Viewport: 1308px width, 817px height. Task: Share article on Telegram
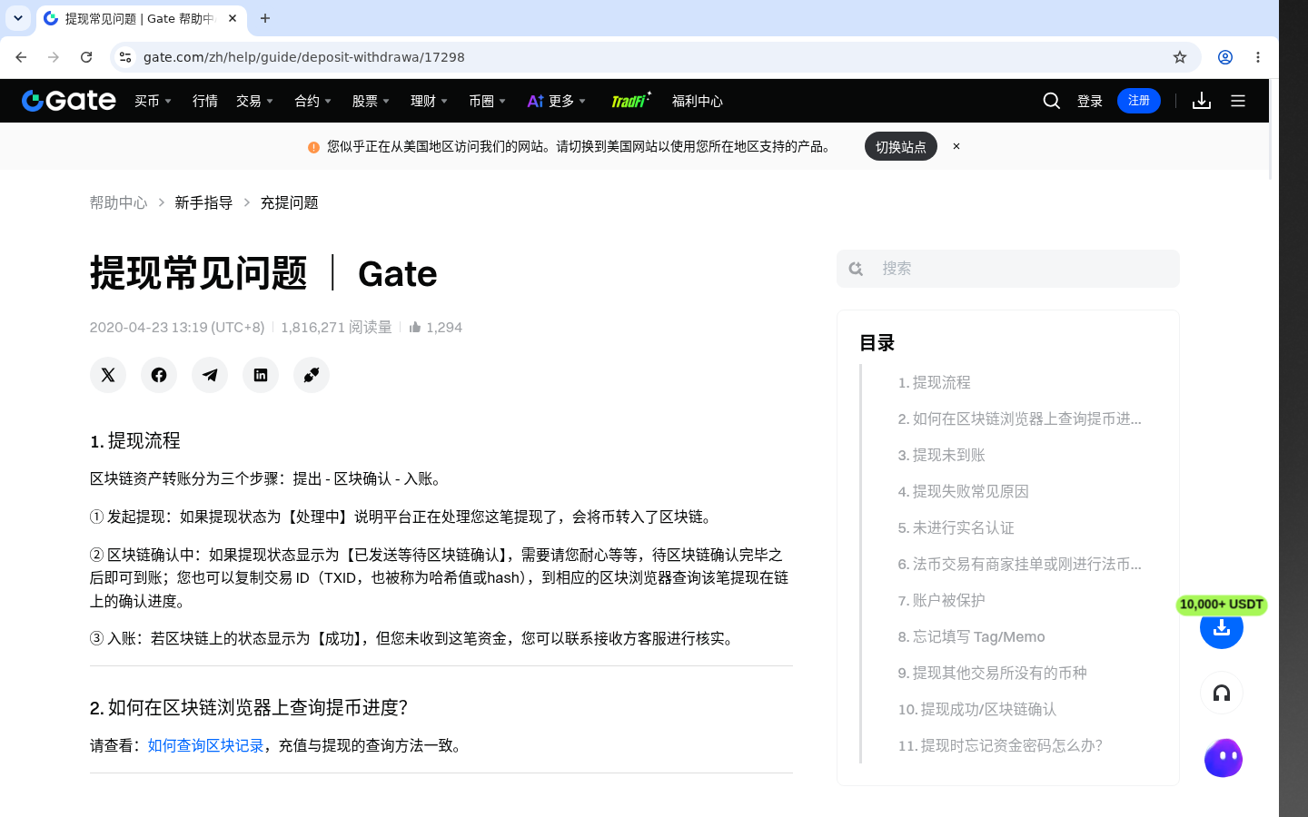tap(210, 375)
